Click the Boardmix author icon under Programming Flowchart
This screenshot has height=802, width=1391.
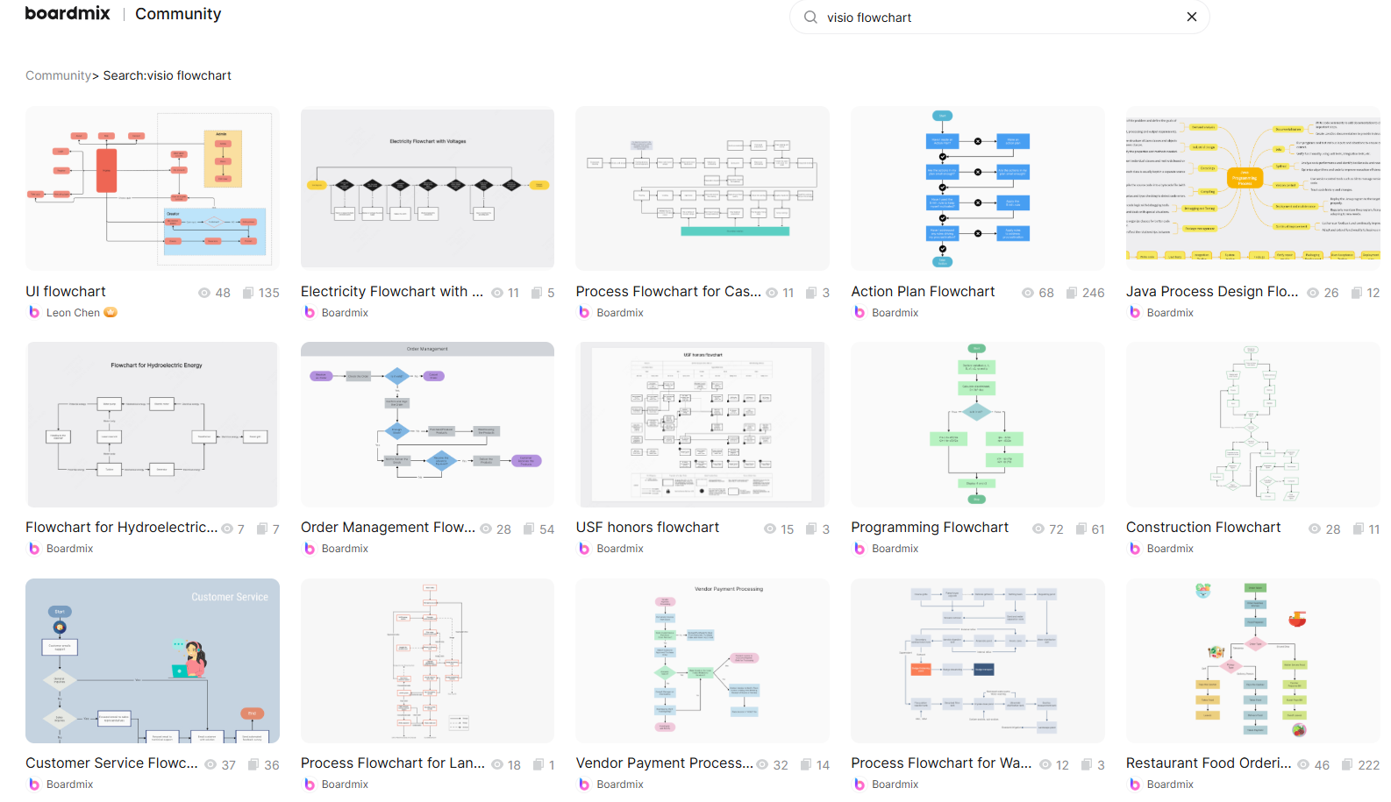tap(860, 549)
